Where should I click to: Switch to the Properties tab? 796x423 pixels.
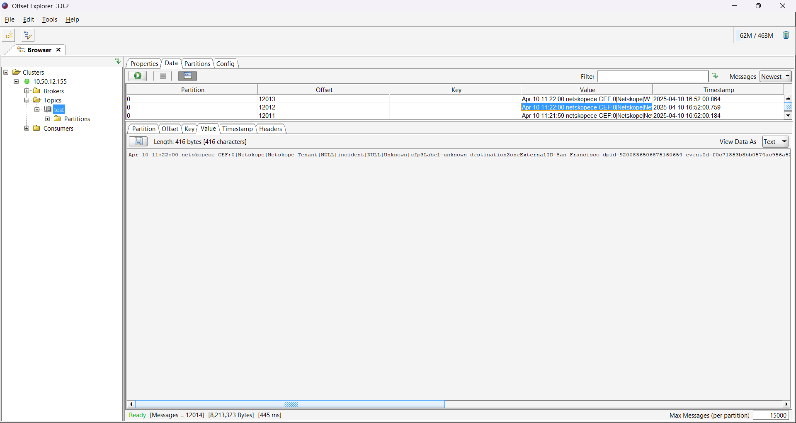(x=144, y=63)
